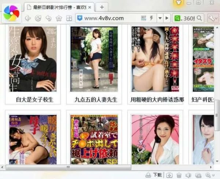
Task: Open the grid layout icon in toolbar
Action: 69,18
